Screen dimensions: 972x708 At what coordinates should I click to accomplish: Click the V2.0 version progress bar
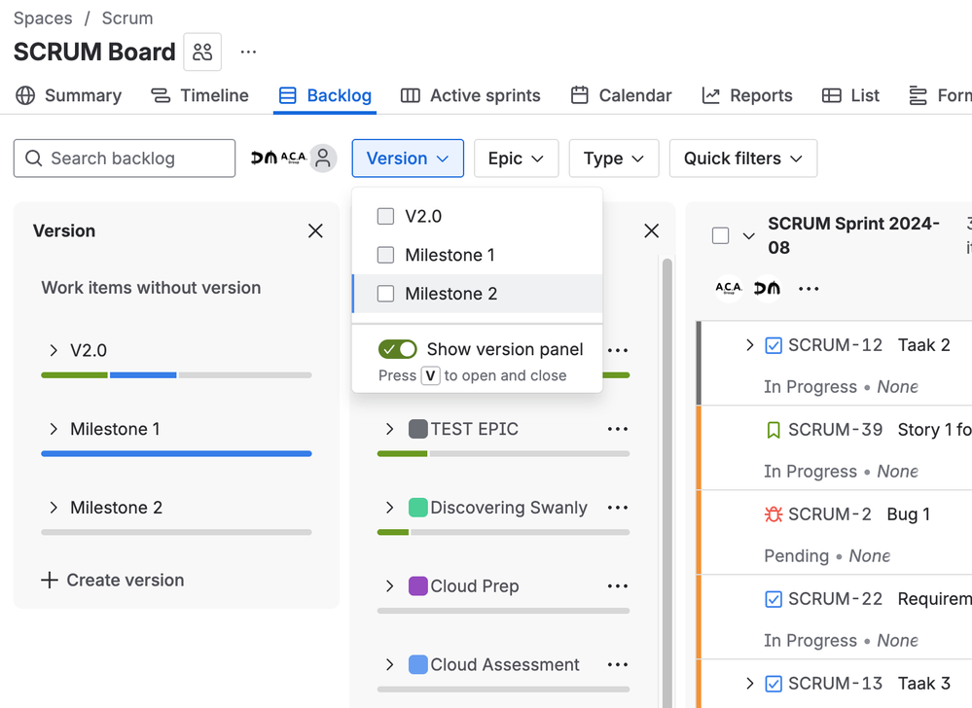(x=176, y=374)
